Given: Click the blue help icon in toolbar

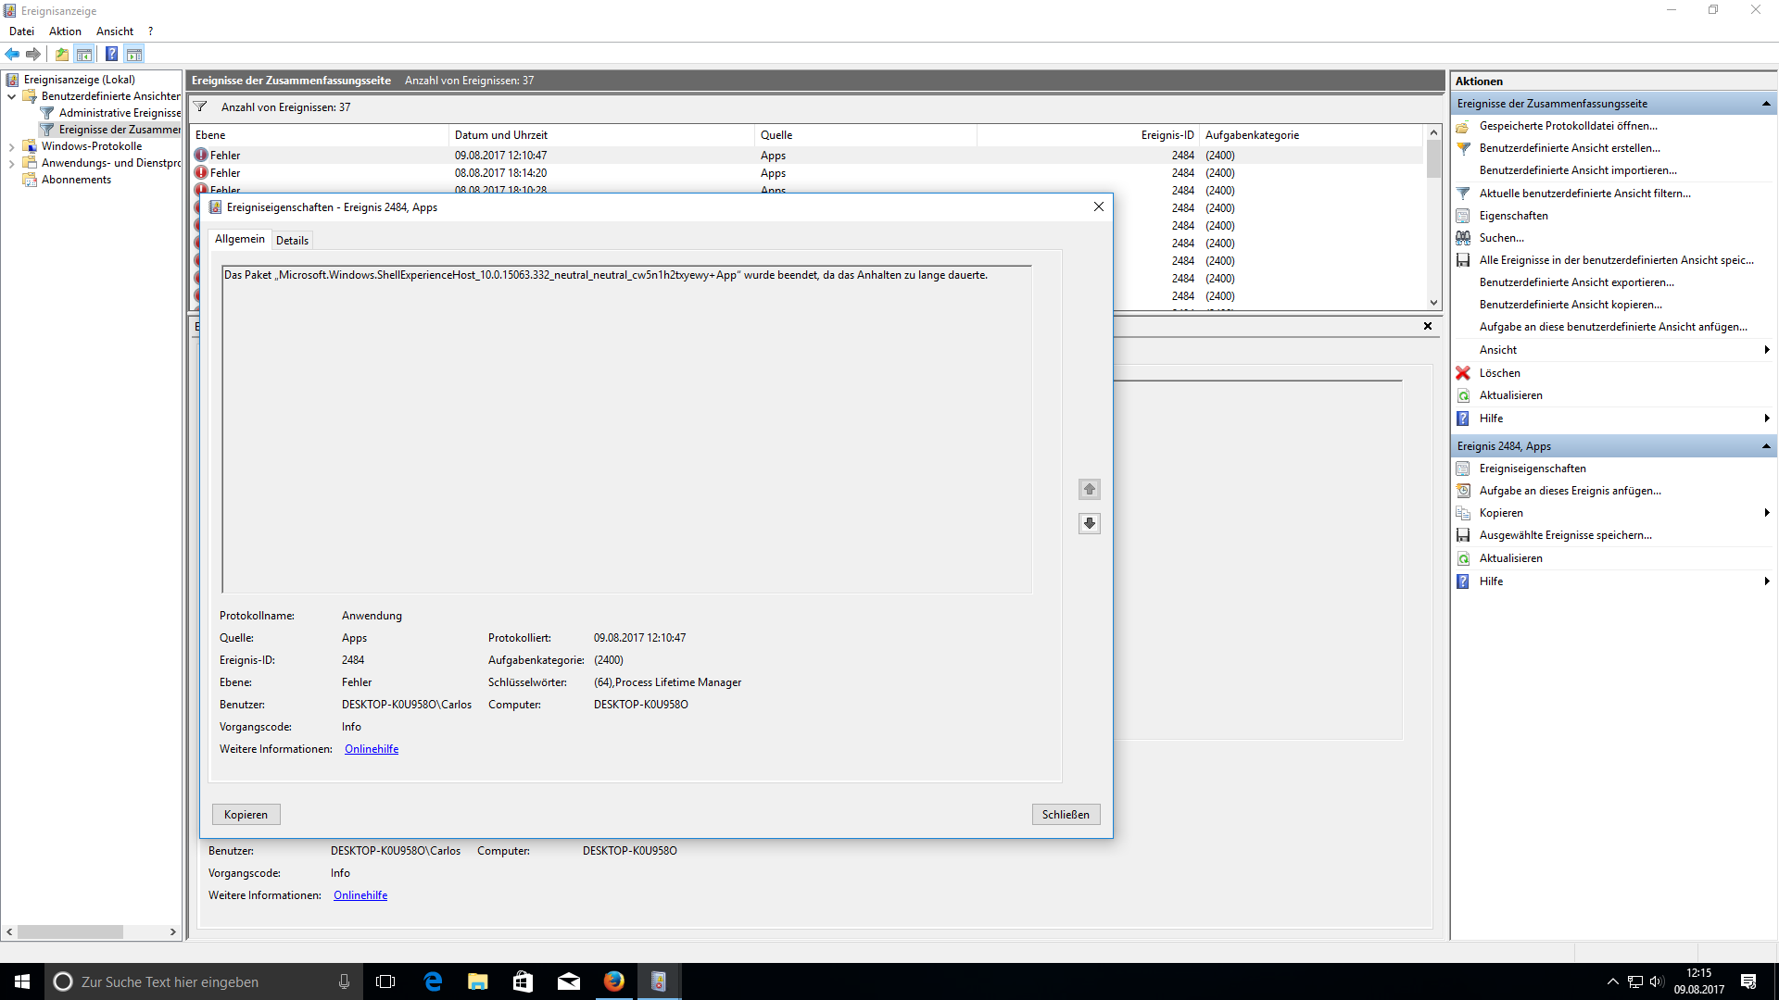Looking at the screenshot, I should point(111,54).
